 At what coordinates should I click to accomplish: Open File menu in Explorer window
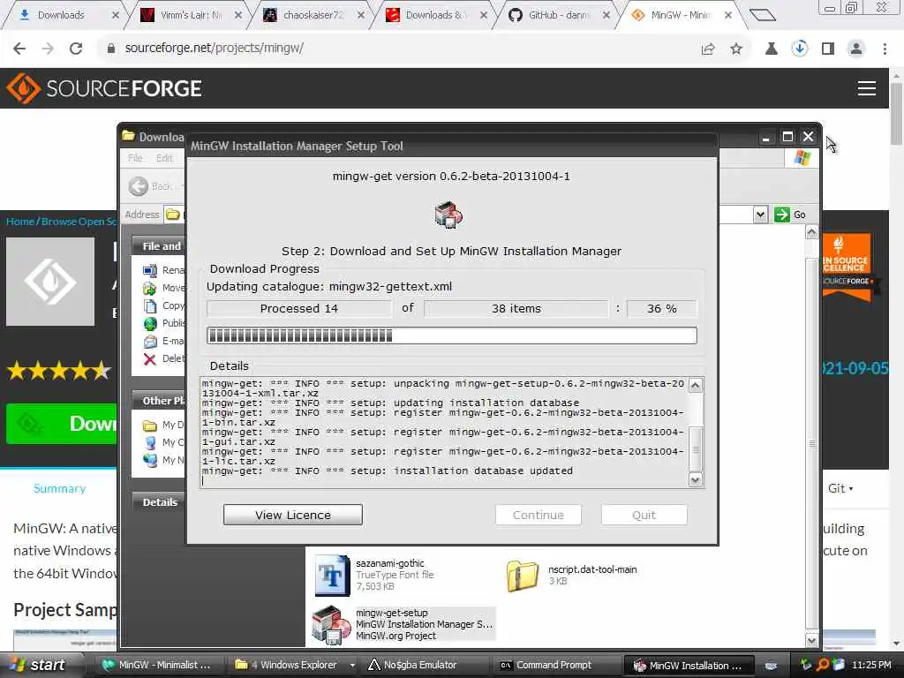click(x=135, y=158)
